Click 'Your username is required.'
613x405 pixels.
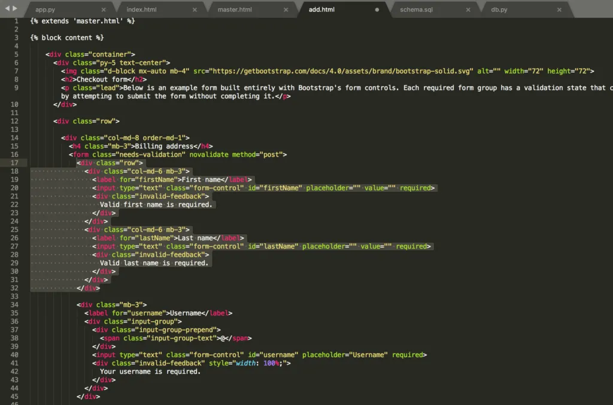(x=150, y=371)
